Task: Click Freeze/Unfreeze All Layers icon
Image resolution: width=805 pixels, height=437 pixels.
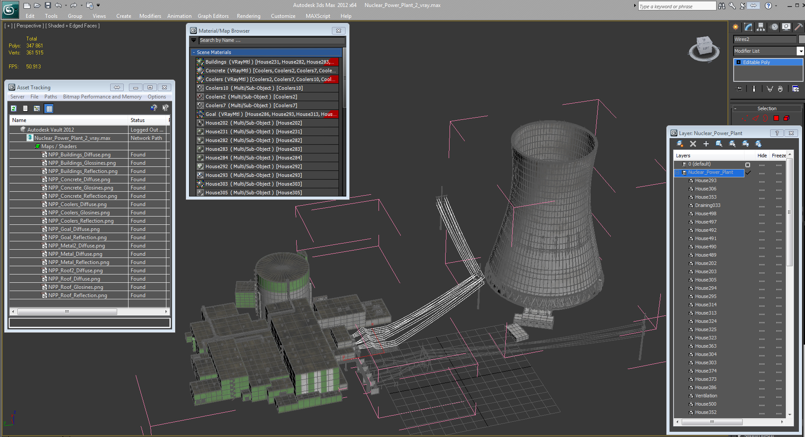Action: [758, 144]
